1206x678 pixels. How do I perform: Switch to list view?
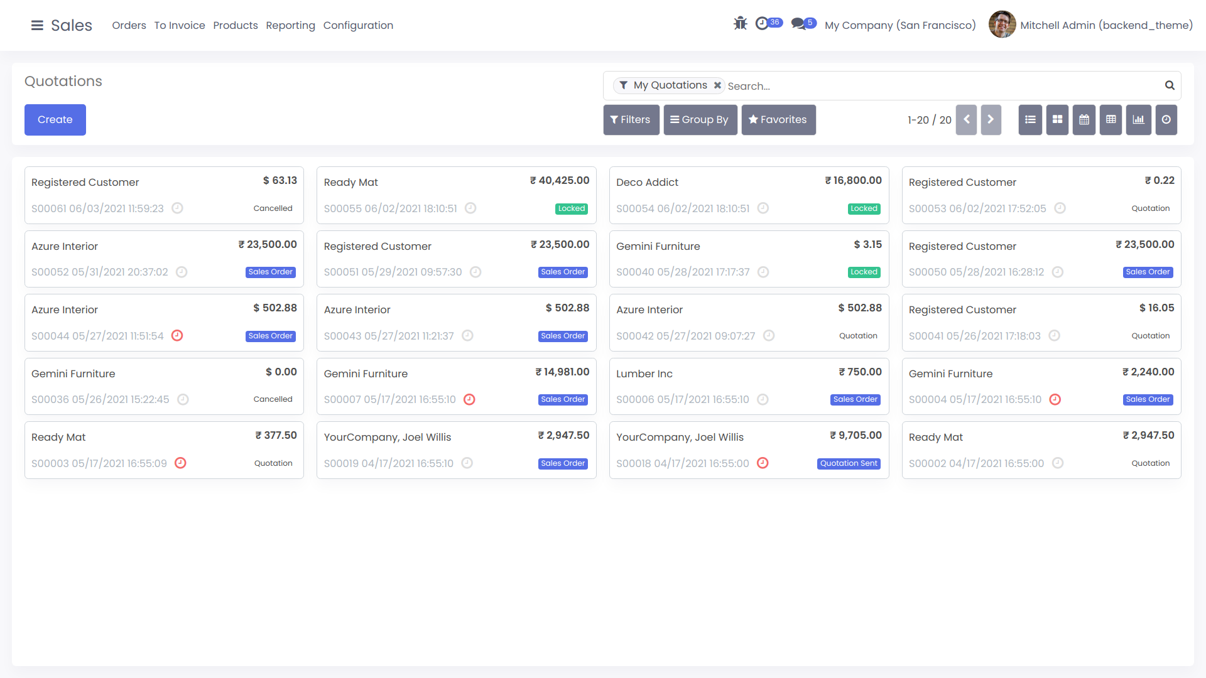[1030, 120]
